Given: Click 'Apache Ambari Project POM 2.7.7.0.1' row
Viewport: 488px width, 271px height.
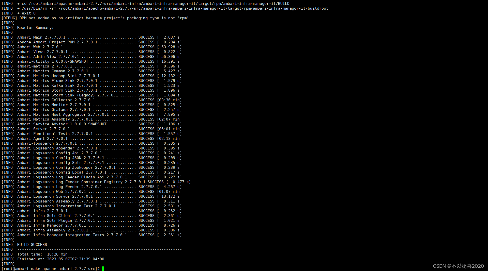Looking at the screenshot, I should (x=92, y=42).
